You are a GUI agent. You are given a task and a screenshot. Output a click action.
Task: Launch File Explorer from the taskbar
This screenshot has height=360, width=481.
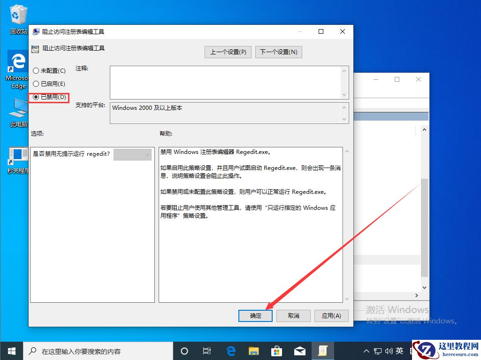253,351
